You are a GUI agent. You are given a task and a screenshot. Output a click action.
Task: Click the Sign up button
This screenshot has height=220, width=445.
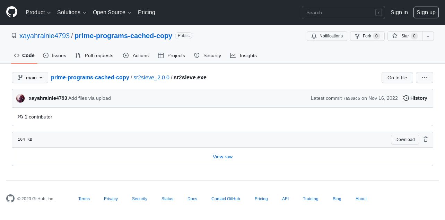426,12
